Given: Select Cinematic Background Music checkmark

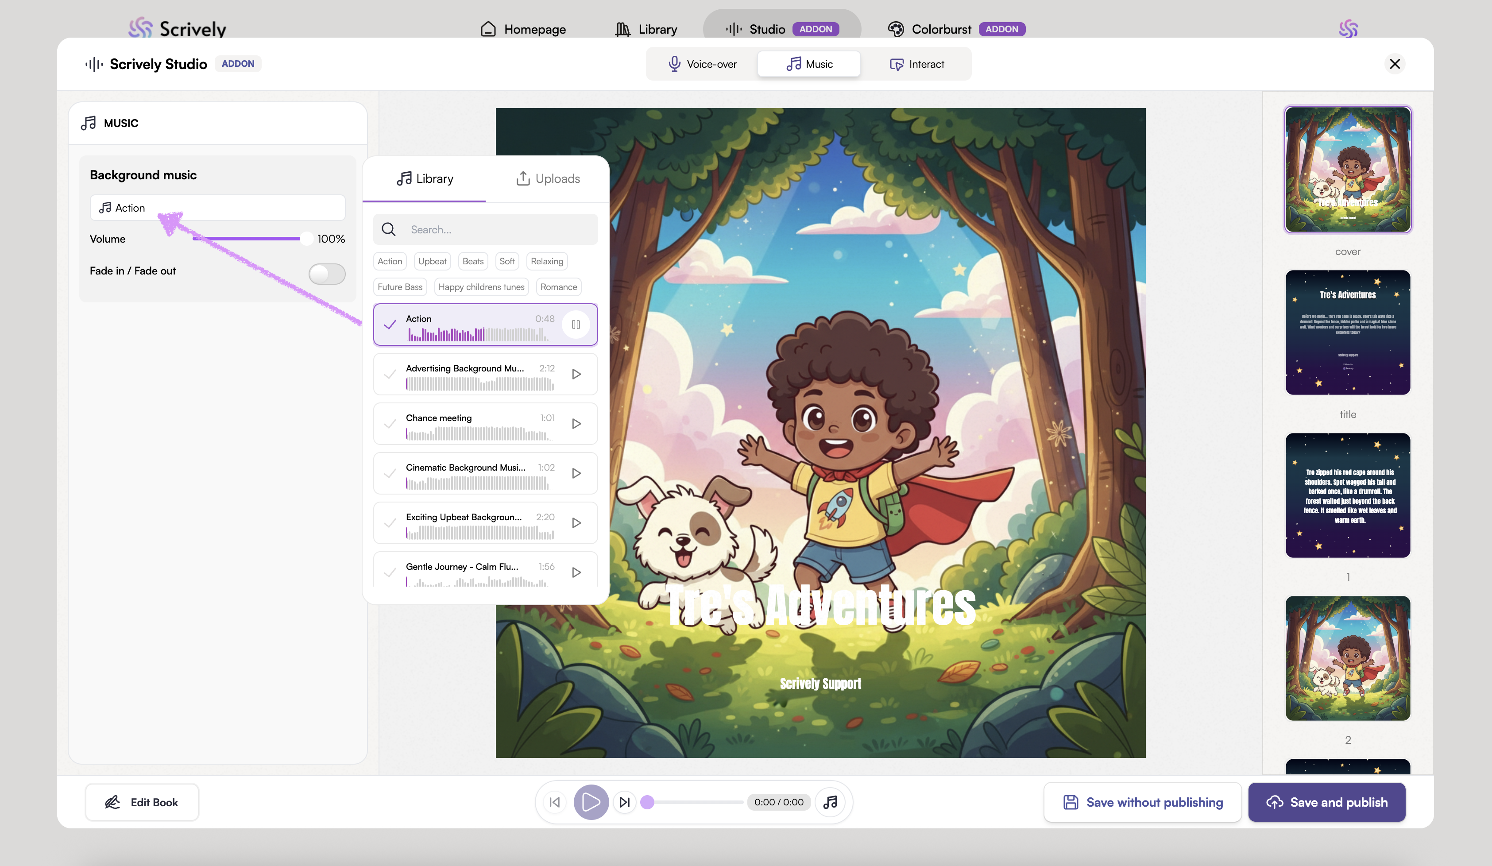Looking at the screenshot, I should click(390, 474).
